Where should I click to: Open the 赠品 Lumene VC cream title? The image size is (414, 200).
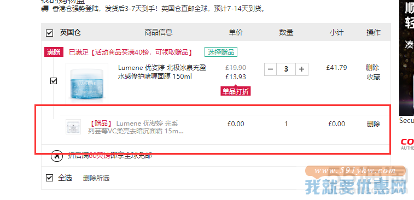[136, 127]
